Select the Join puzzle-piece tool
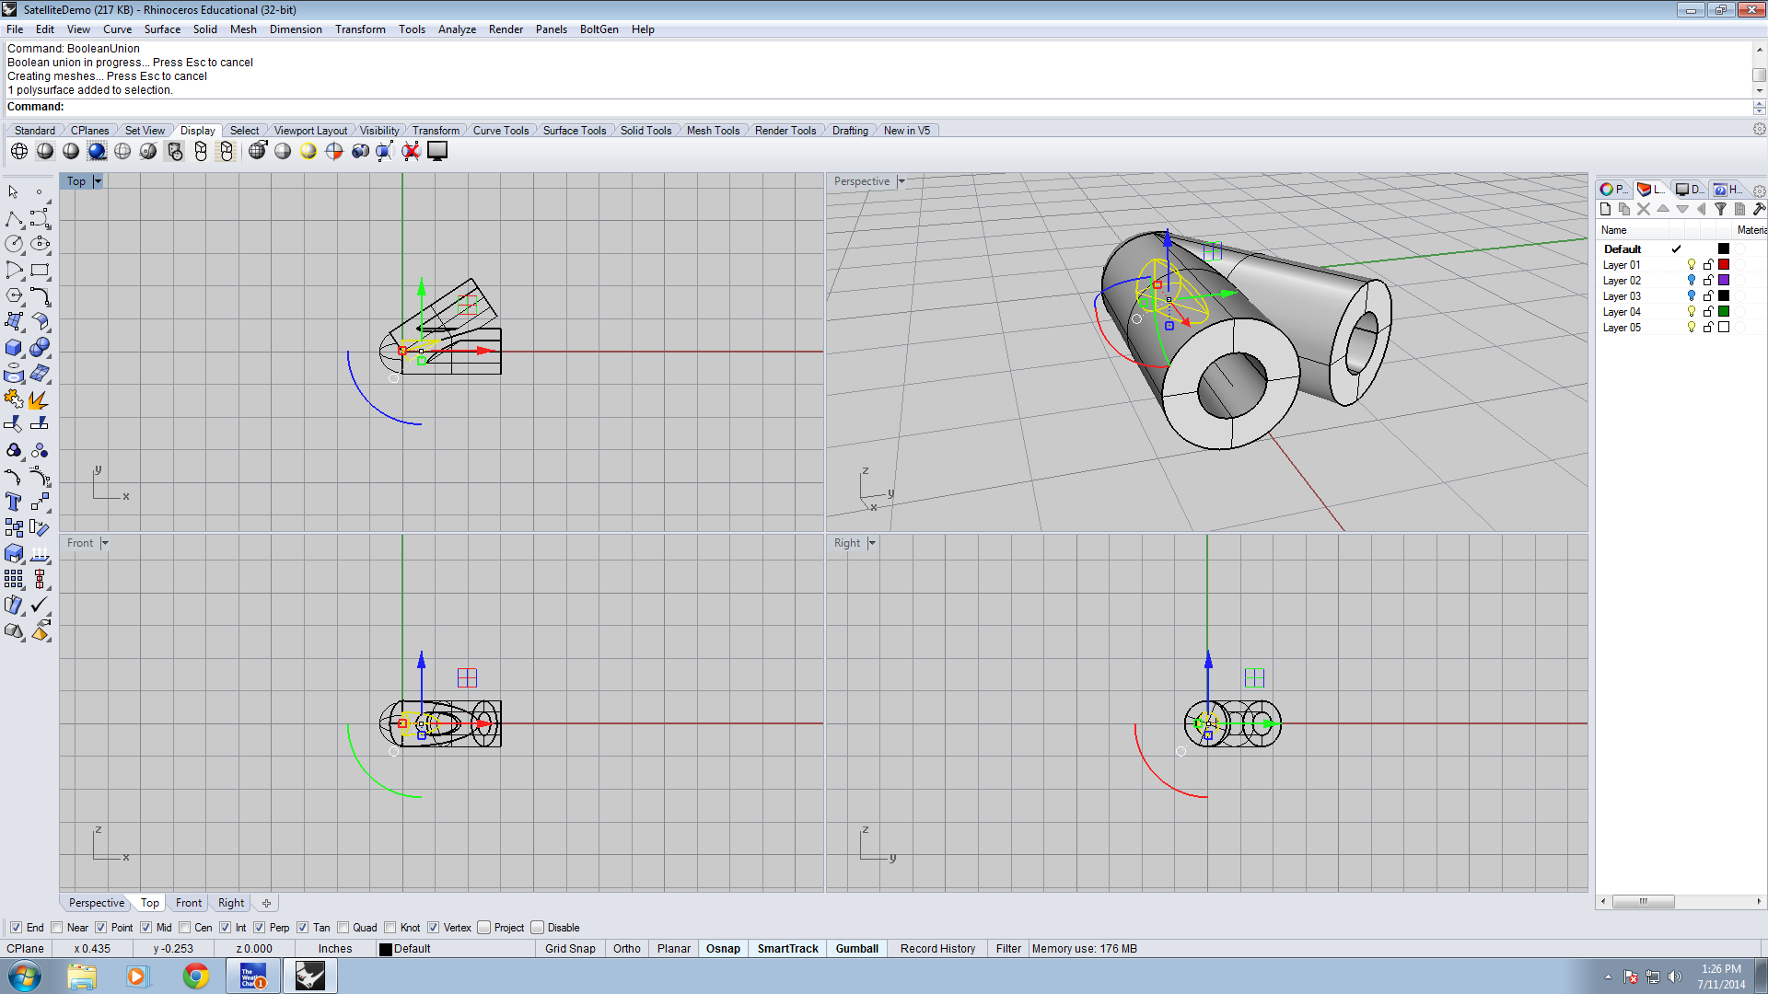The width and height of the screenshot is (1768, 994). click(14, 399)
